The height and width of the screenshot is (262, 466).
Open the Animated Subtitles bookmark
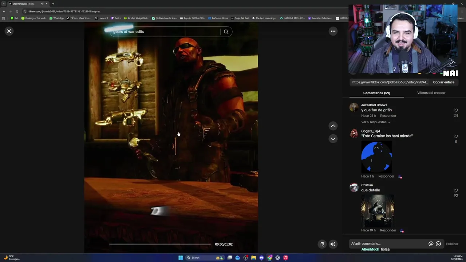(320, 18)
